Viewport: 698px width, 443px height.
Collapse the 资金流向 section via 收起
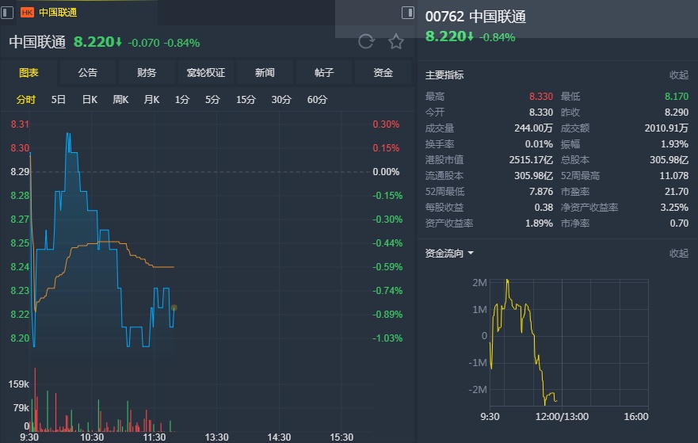tap(679, 254)
